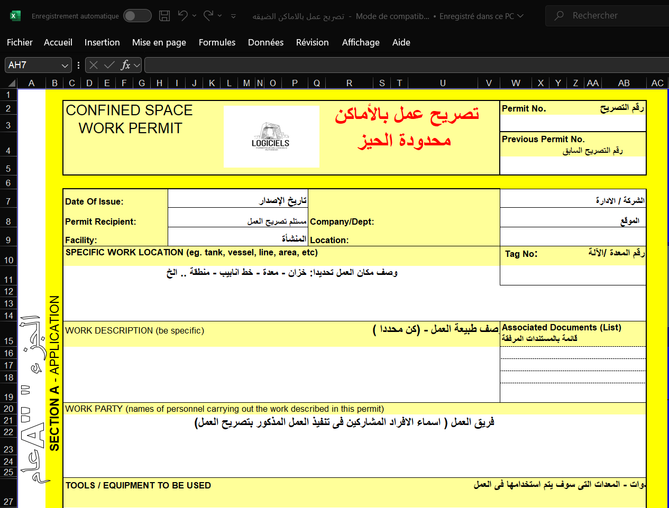
Task: Click the Excel application icon
Action: (15, 16)
